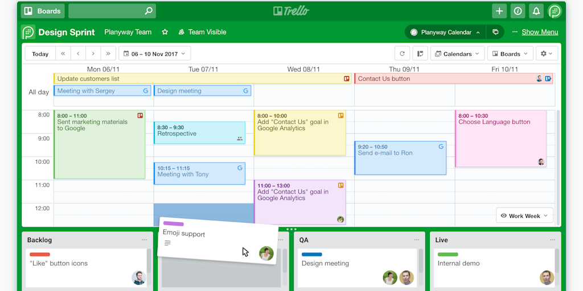
Task: Open the Live list menu dots
Action: coord(552,240)
